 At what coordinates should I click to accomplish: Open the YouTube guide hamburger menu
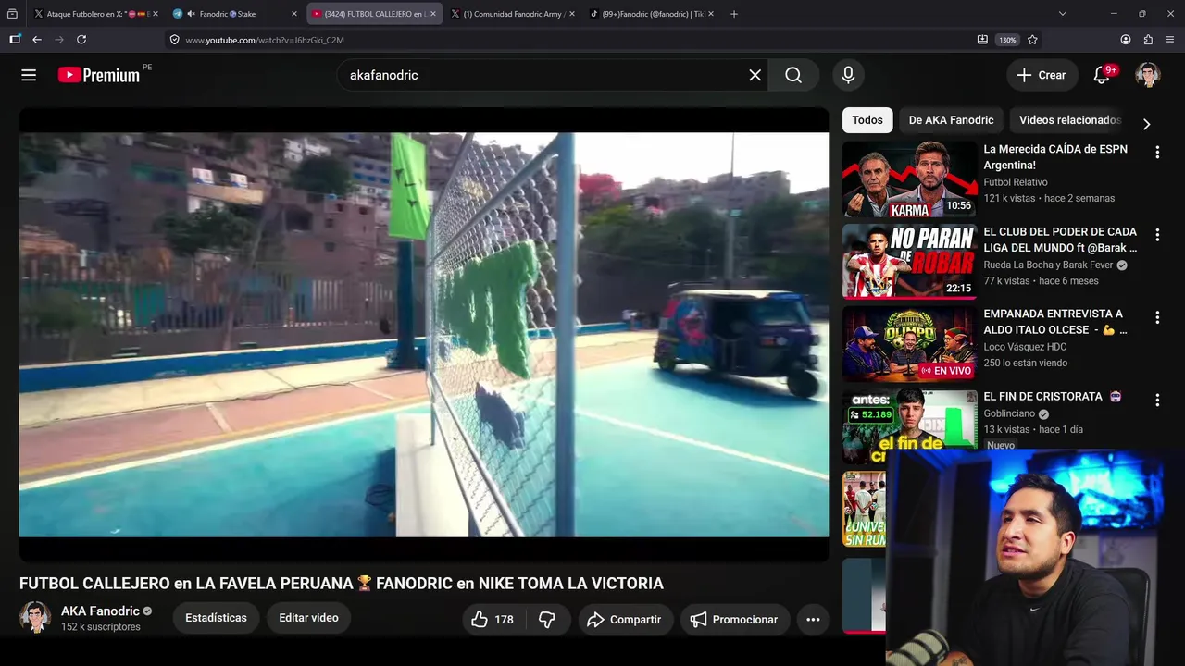pos(29,75)
